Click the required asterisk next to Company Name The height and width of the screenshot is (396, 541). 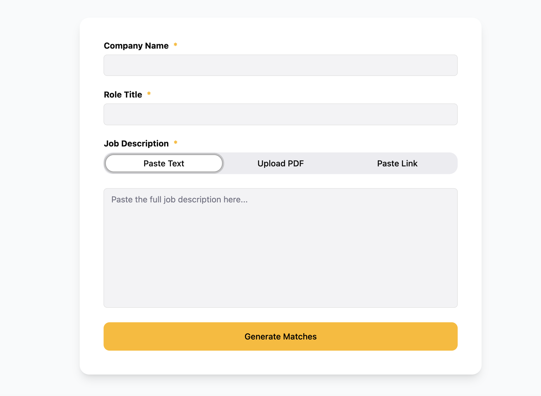175,45
